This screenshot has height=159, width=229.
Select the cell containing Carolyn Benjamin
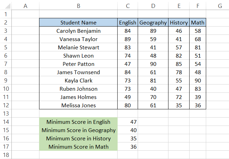(x=79, y=31)
